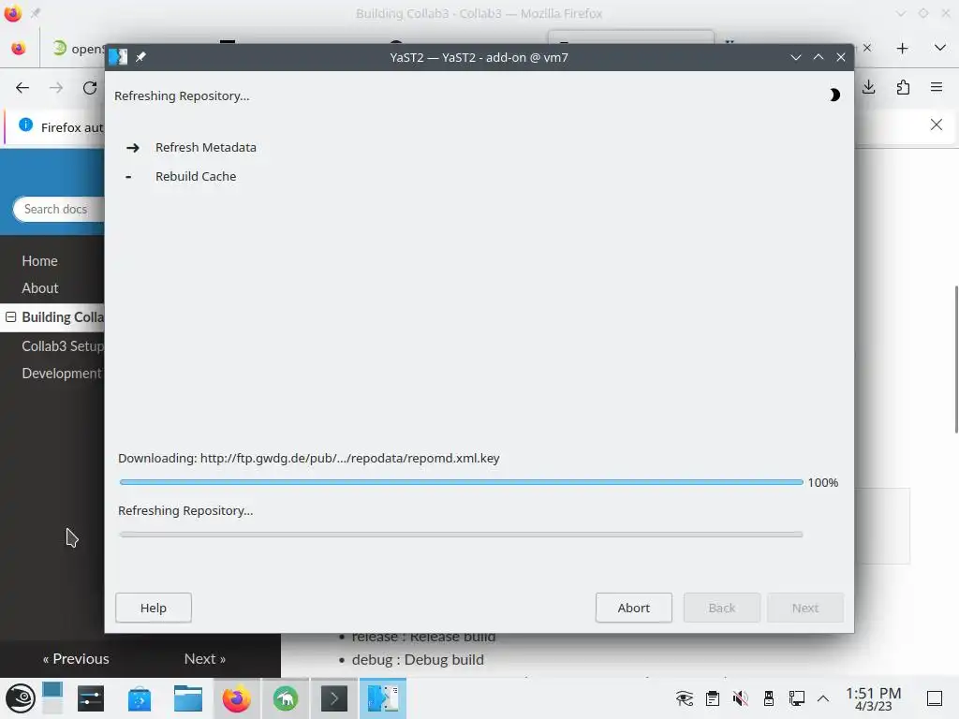Image resolution: width=959 pixels, height=719 pixels.
Task: Click the Firefox logo in title bar
Action: [x=12, y=13]
